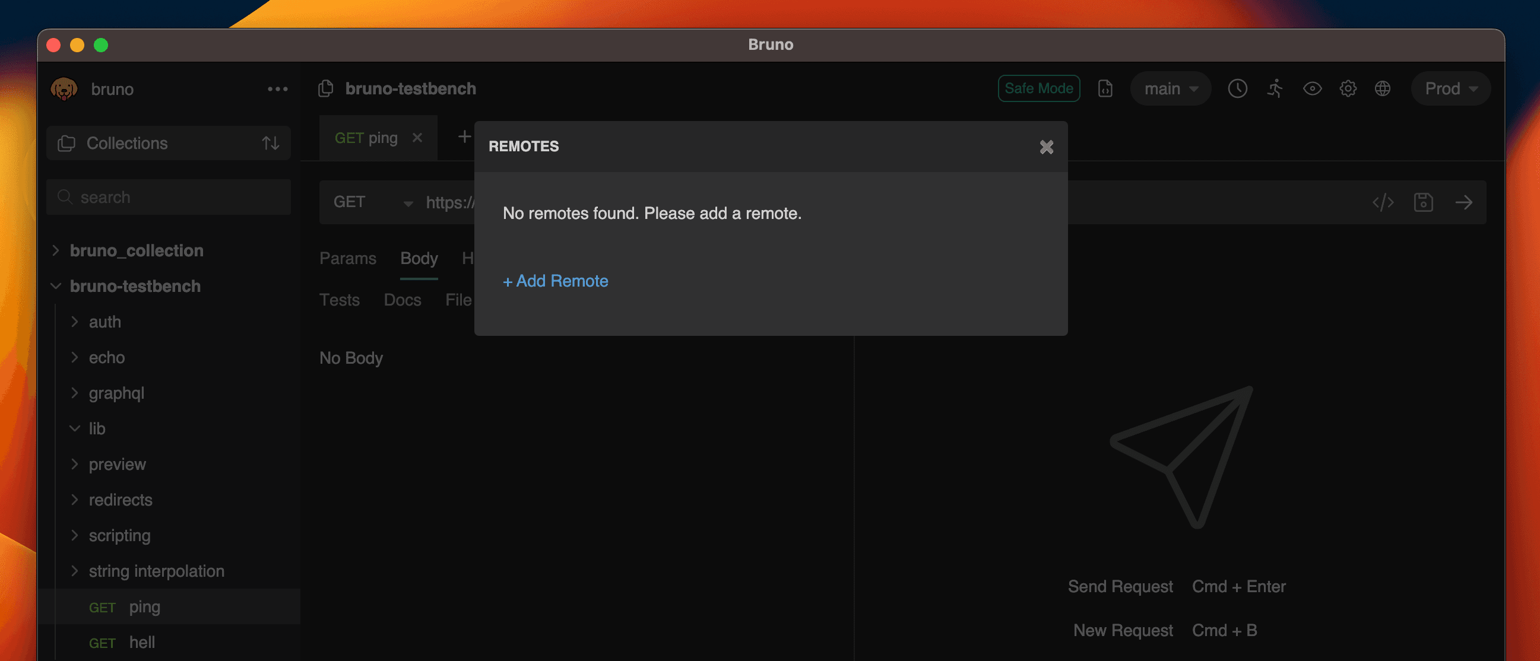Click the collections search field

coord(169,197)
